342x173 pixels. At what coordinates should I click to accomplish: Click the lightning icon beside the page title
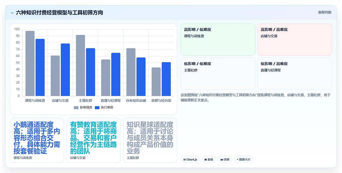click(x=12, y=13)
